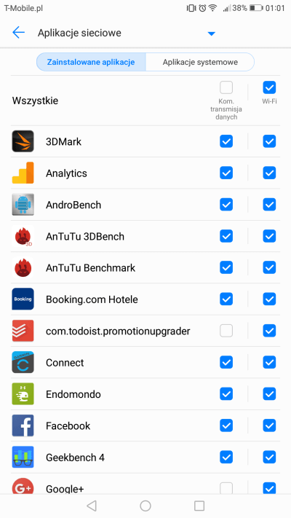Screen dimensions: 291x518
Task: Tap the recent apps square button
Action: pos(199,506)
